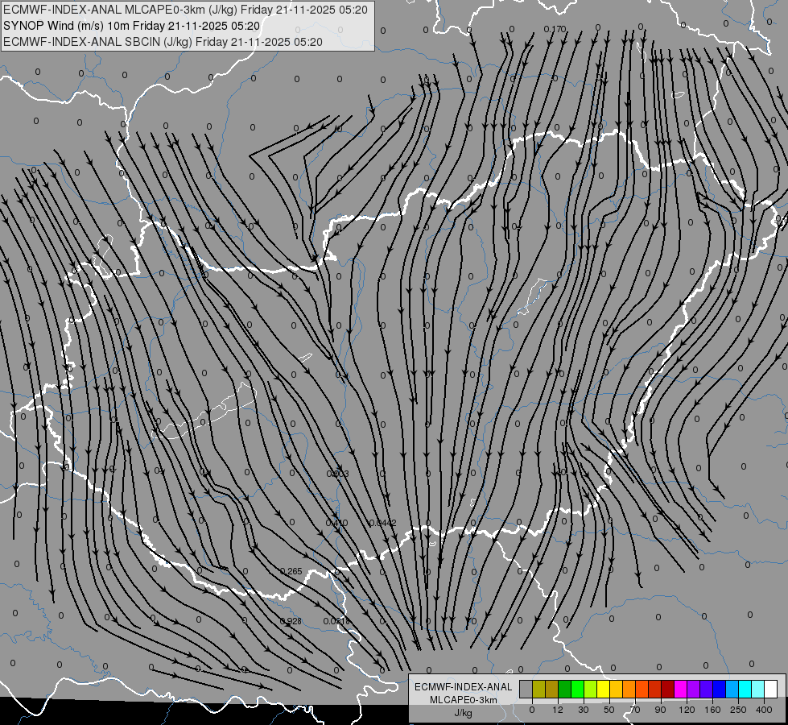
Task: Click the map value 0.928
Action: (x=291, y=621)
